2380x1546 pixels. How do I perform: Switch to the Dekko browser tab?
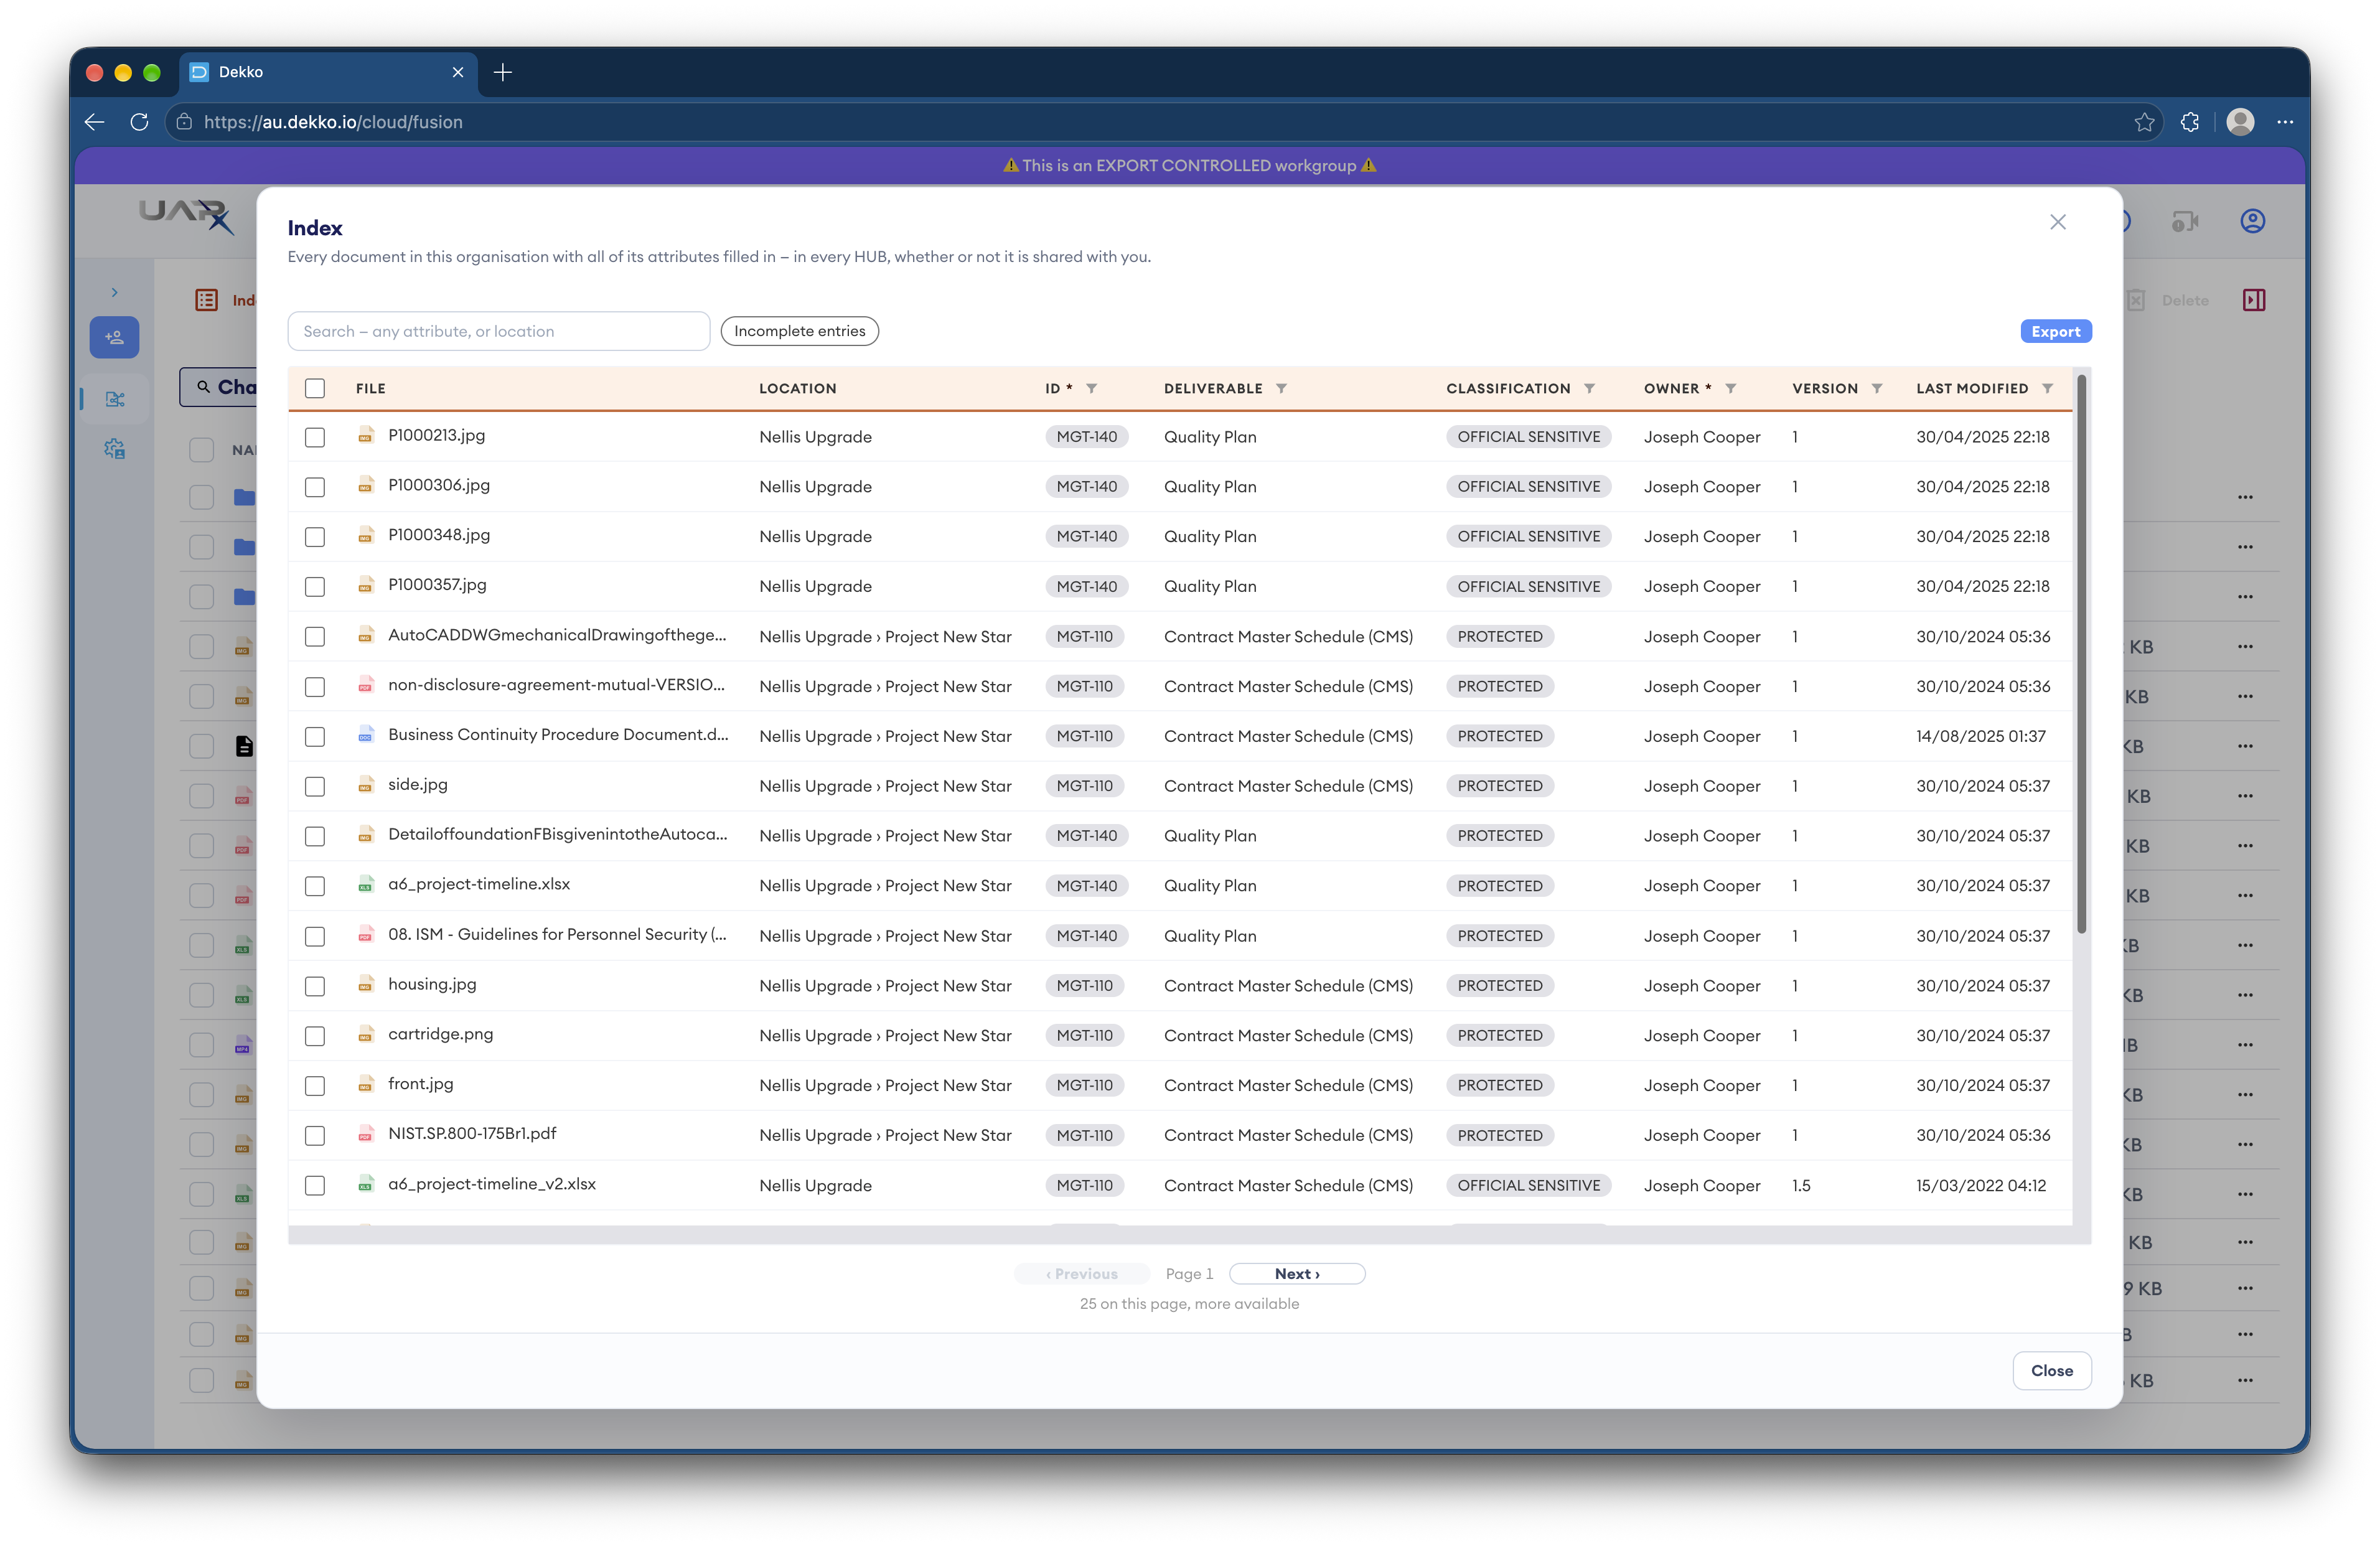[x=328, y=72]
